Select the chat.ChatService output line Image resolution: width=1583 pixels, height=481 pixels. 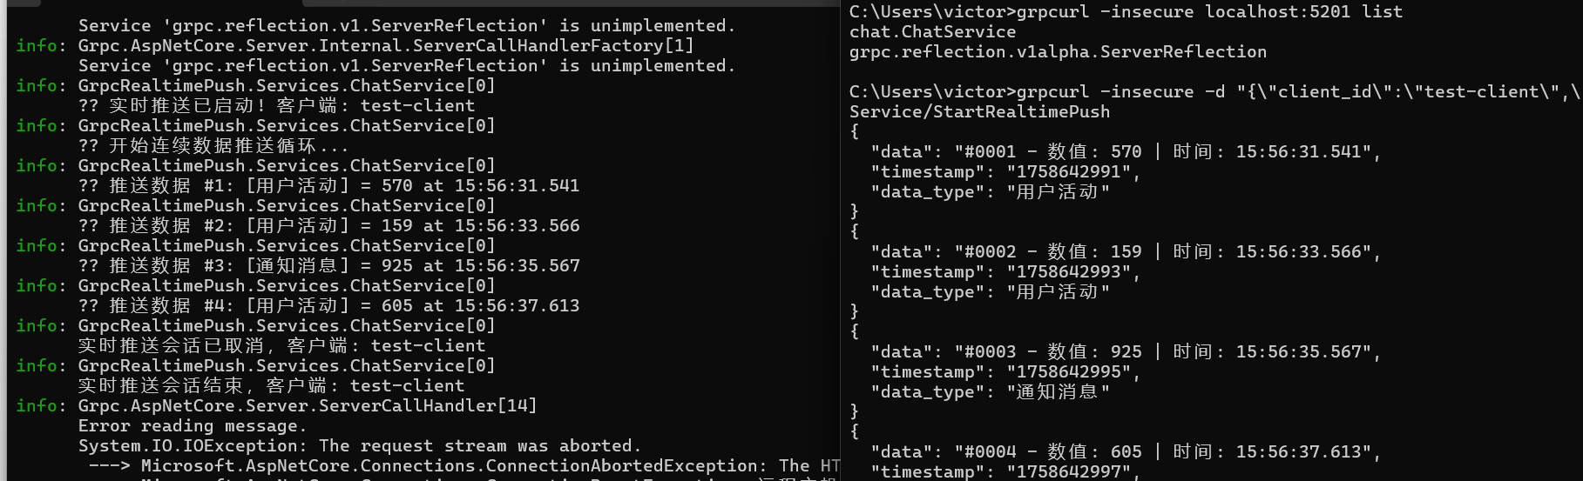pos(932,31)
